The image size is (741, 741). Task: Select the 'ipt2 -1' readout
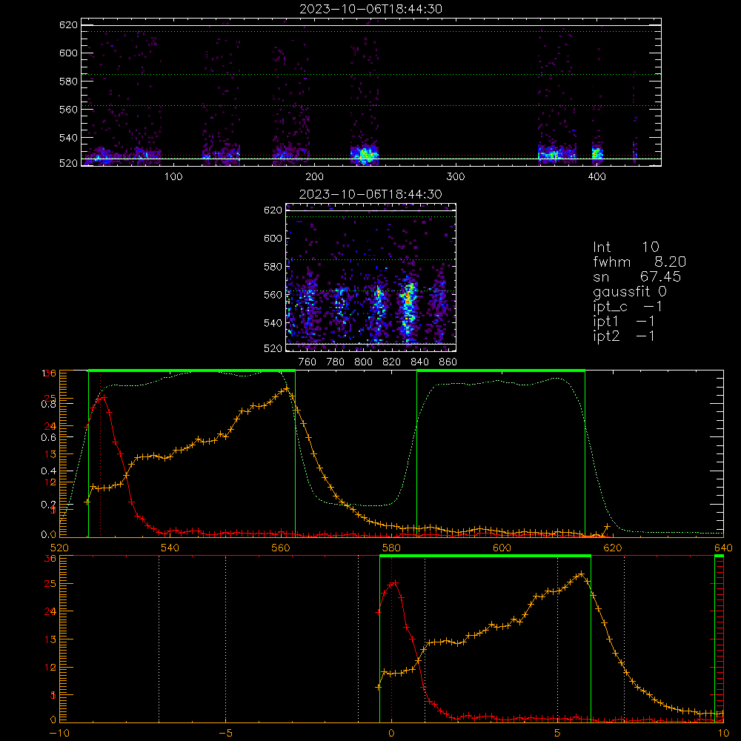(x=624, y=336)
